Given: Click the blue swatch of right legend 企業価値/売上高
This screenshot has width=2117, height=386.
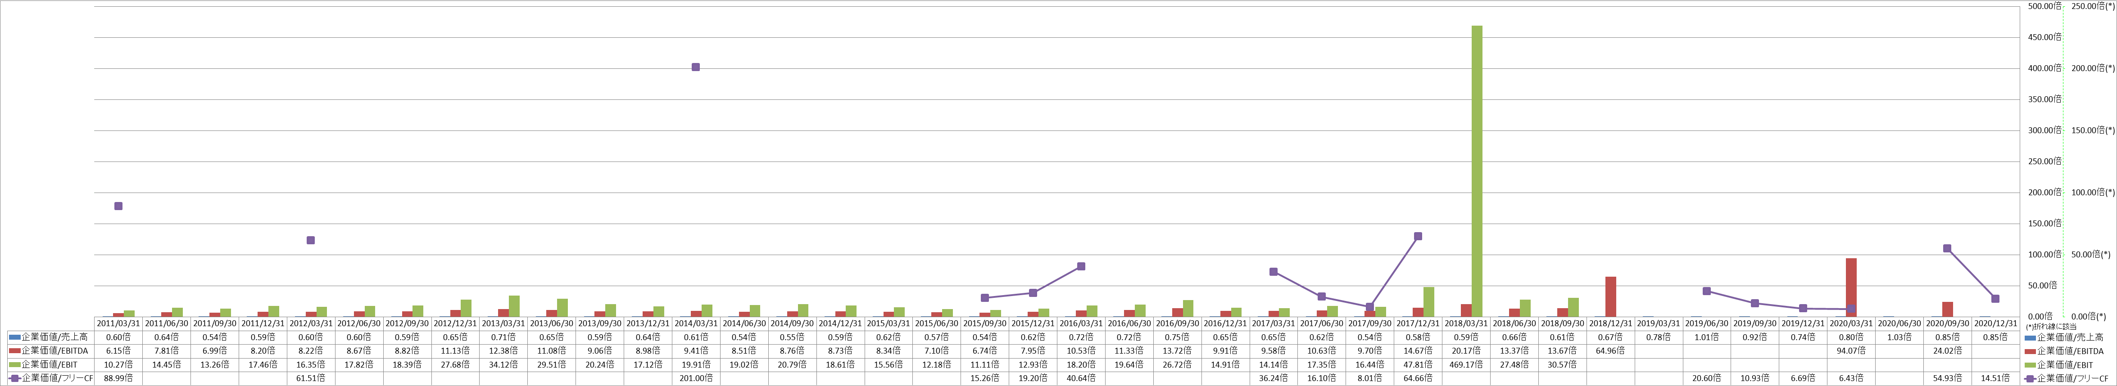Looking at the screenshot, I should click(2029, 337).
